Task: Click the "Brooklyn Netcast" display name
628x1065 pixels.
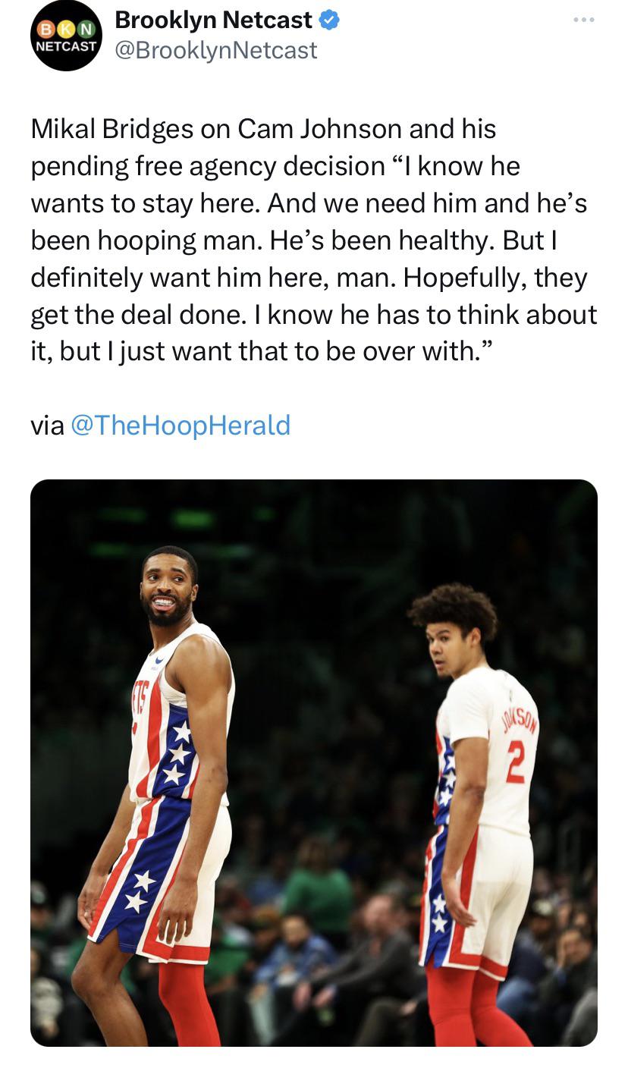Action: (x=213, y=20)
